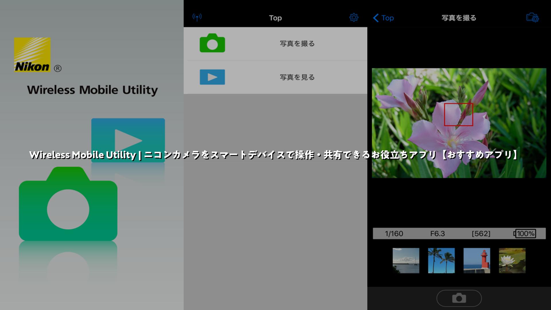This screenshot has height=310, width=551.
Task: Click the 写真を撮る screen title
Action: point(459,18)
